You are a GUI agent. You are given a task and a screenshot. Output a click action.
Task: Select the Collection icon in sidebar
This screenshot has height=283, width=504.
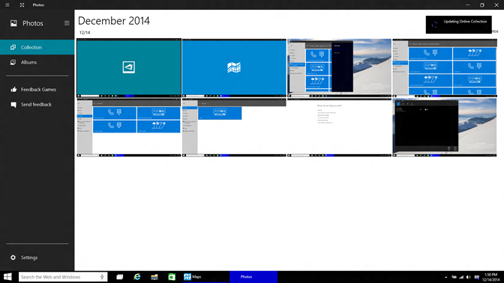[x=13, y=47]
